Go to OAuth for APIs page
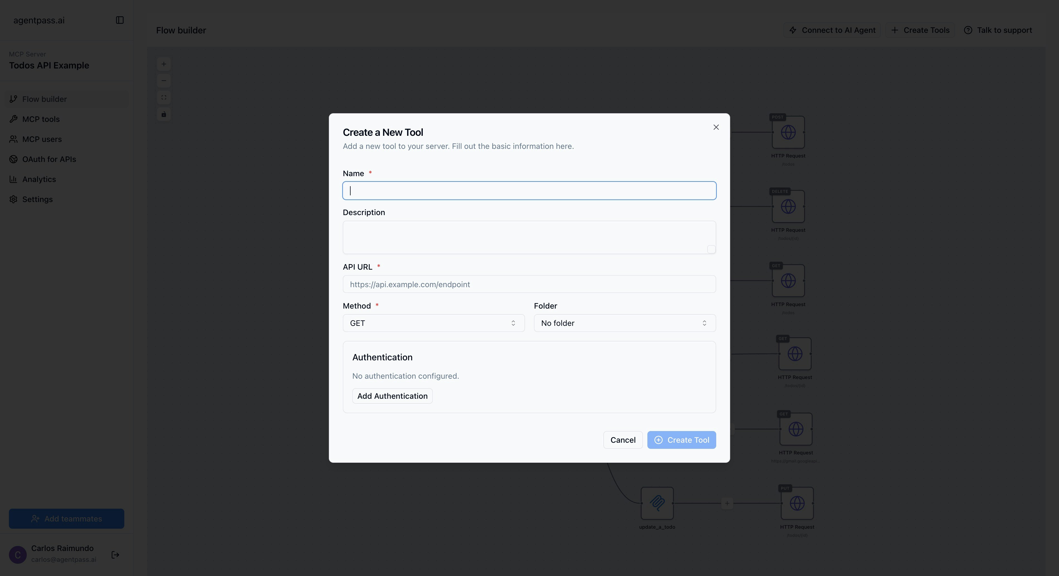Image resolution: width=1059 pixels, height=576 pixels. pyautogui.click(x=49, y=159)
